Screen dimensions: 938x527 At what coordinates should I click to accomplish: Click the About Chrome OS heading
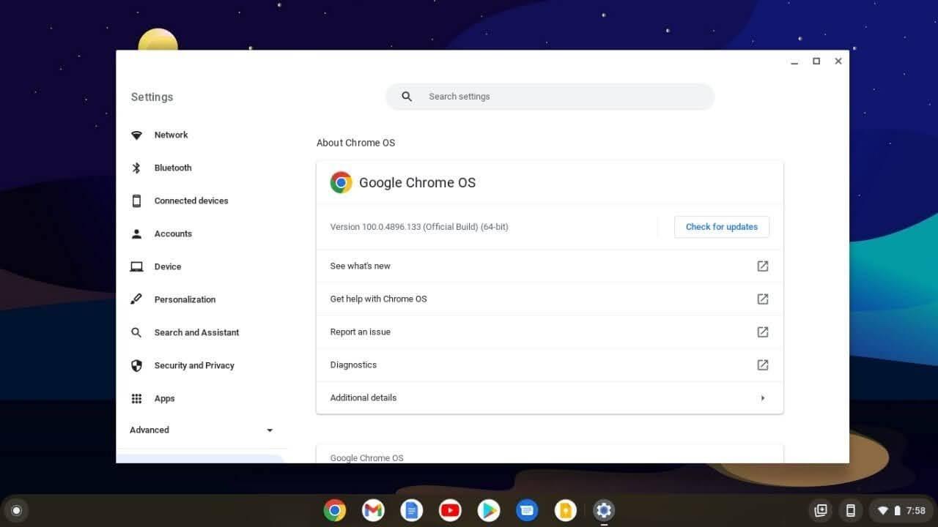click(355, 143)
